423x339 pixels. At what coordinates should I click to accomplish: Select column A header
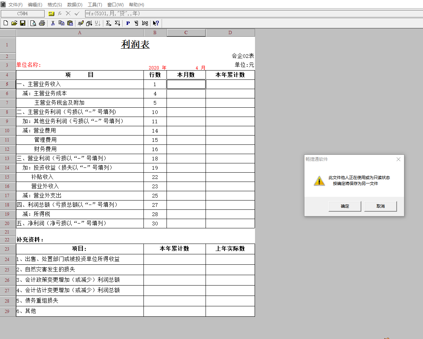(80, 33)
